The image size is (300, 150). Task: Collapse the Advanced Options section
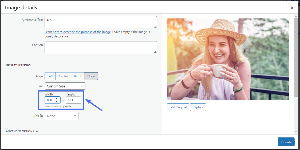point(22,131)
